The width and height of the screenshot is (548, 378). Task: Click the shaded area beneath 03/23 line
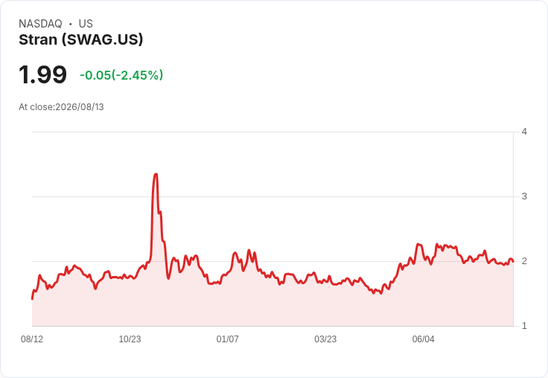click(325, 304)
